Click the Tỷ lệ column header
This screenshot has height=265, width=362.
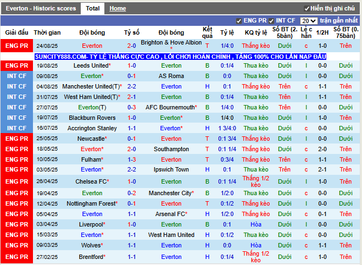pos(227,32)
